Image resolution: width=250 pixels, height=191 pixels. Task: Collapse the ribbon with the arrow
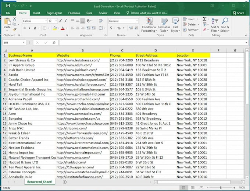coord(246,35)
